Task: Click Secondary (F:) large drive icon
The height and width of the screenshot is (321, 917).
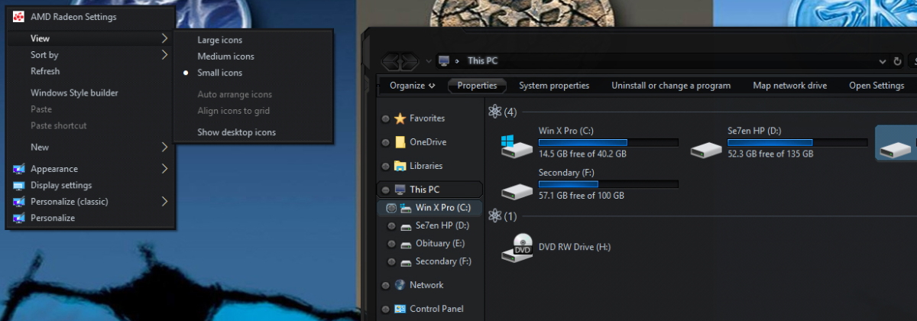Action: pyautogui.click(x=517, y=190)
